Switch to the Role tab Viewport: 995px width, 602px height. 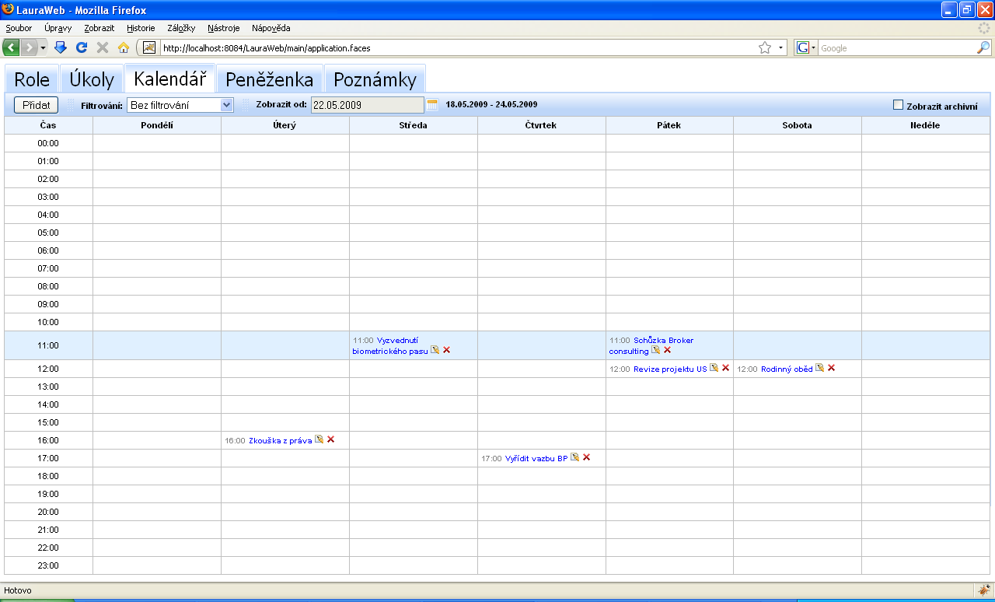(x=32, y=79)
